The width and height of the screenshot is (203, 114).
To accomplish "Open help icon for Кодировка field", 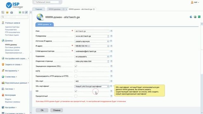I will pos(111,56).
